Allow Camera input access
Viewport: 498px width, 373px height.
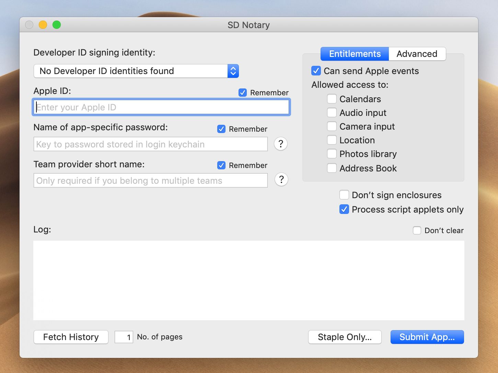(x=332, y=126)
